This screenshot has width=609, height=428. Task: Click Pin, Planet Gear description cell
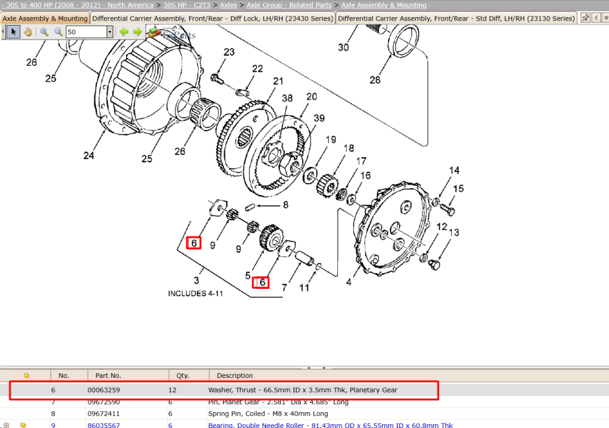(278, 402)
